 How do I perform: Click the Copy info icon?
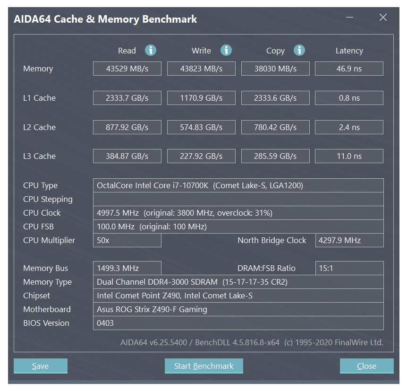tap(299, 50)
